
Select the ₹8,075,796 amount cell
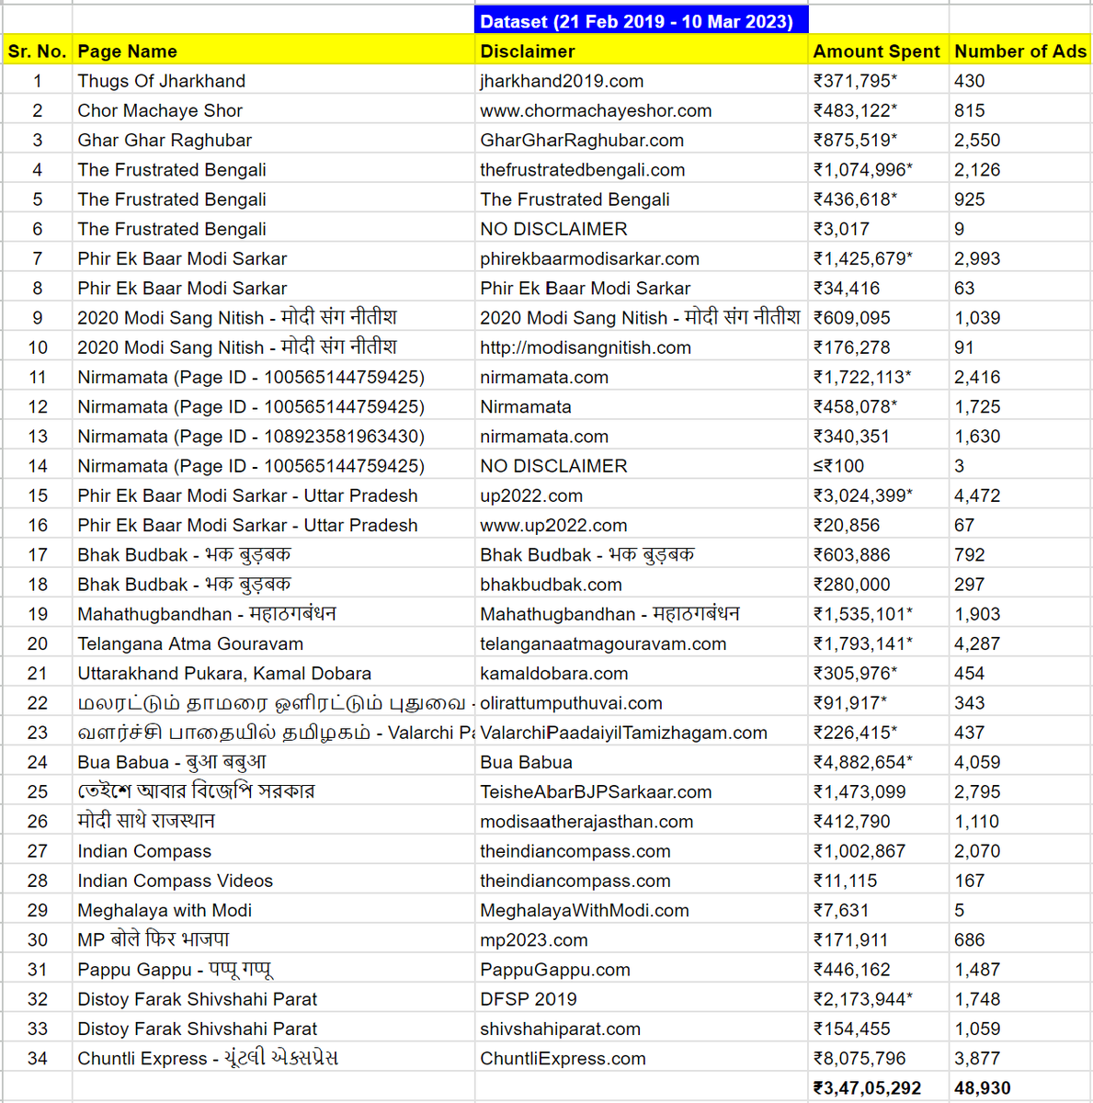click(879, 1058)
